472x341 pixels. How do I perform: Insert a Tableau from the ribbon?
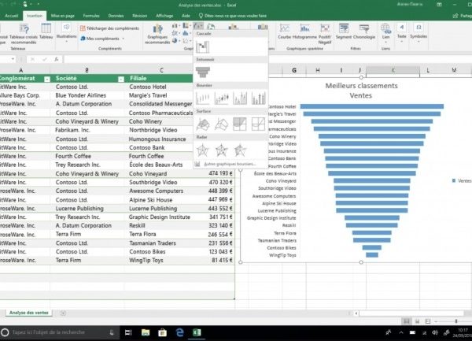[x=46, y=31]
